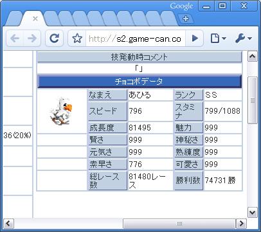Viewport: 261px width, 232px height.
Task: Close the active tab with X
Action: [x=35, y=19]
